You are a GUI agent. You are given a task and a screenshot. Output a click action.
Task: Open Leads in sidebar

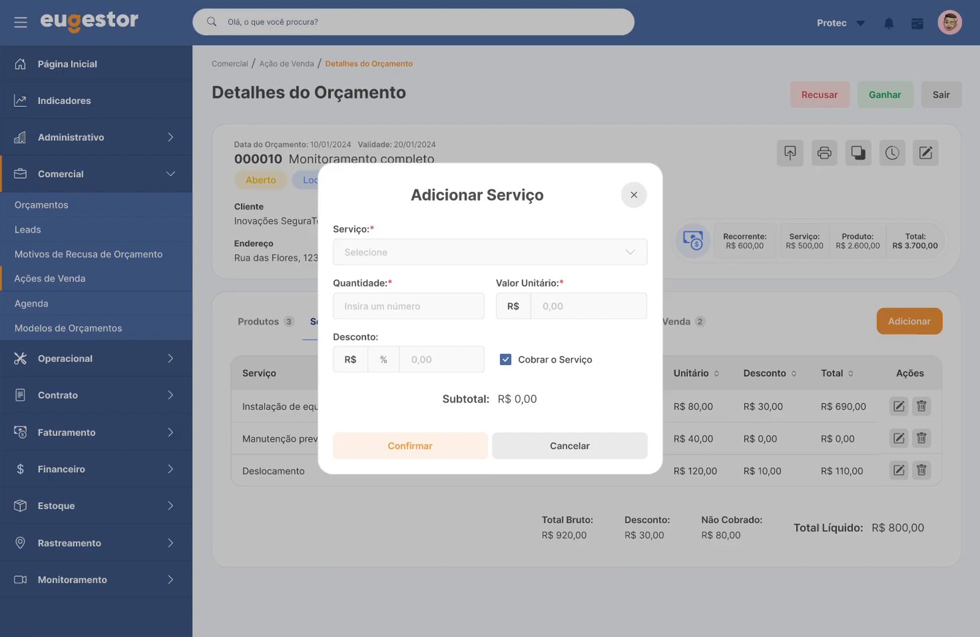[96, 230]
